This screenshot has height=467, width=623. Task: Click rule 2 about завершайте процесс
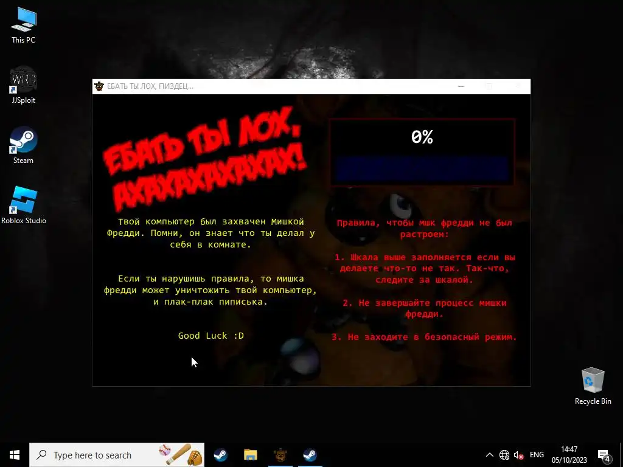coord(424,308)
